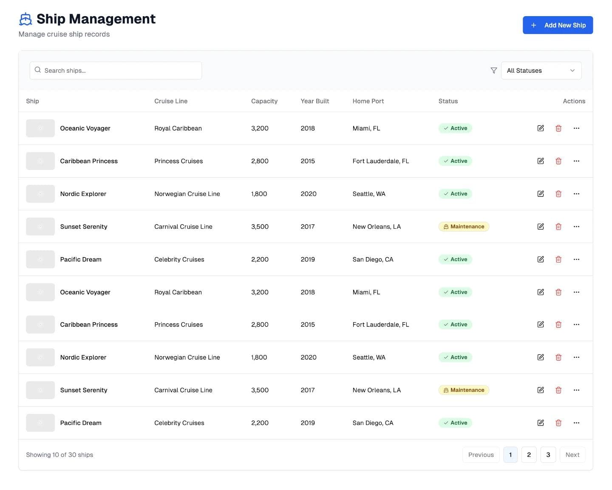The width and height of the screenshot is (612, 490).
Task: Click edit icon for first Nordic Explorer
Action: (x=540, y=194)
